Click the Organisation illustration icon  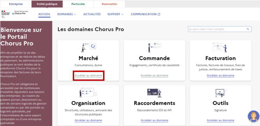click(x=88, y=93)
